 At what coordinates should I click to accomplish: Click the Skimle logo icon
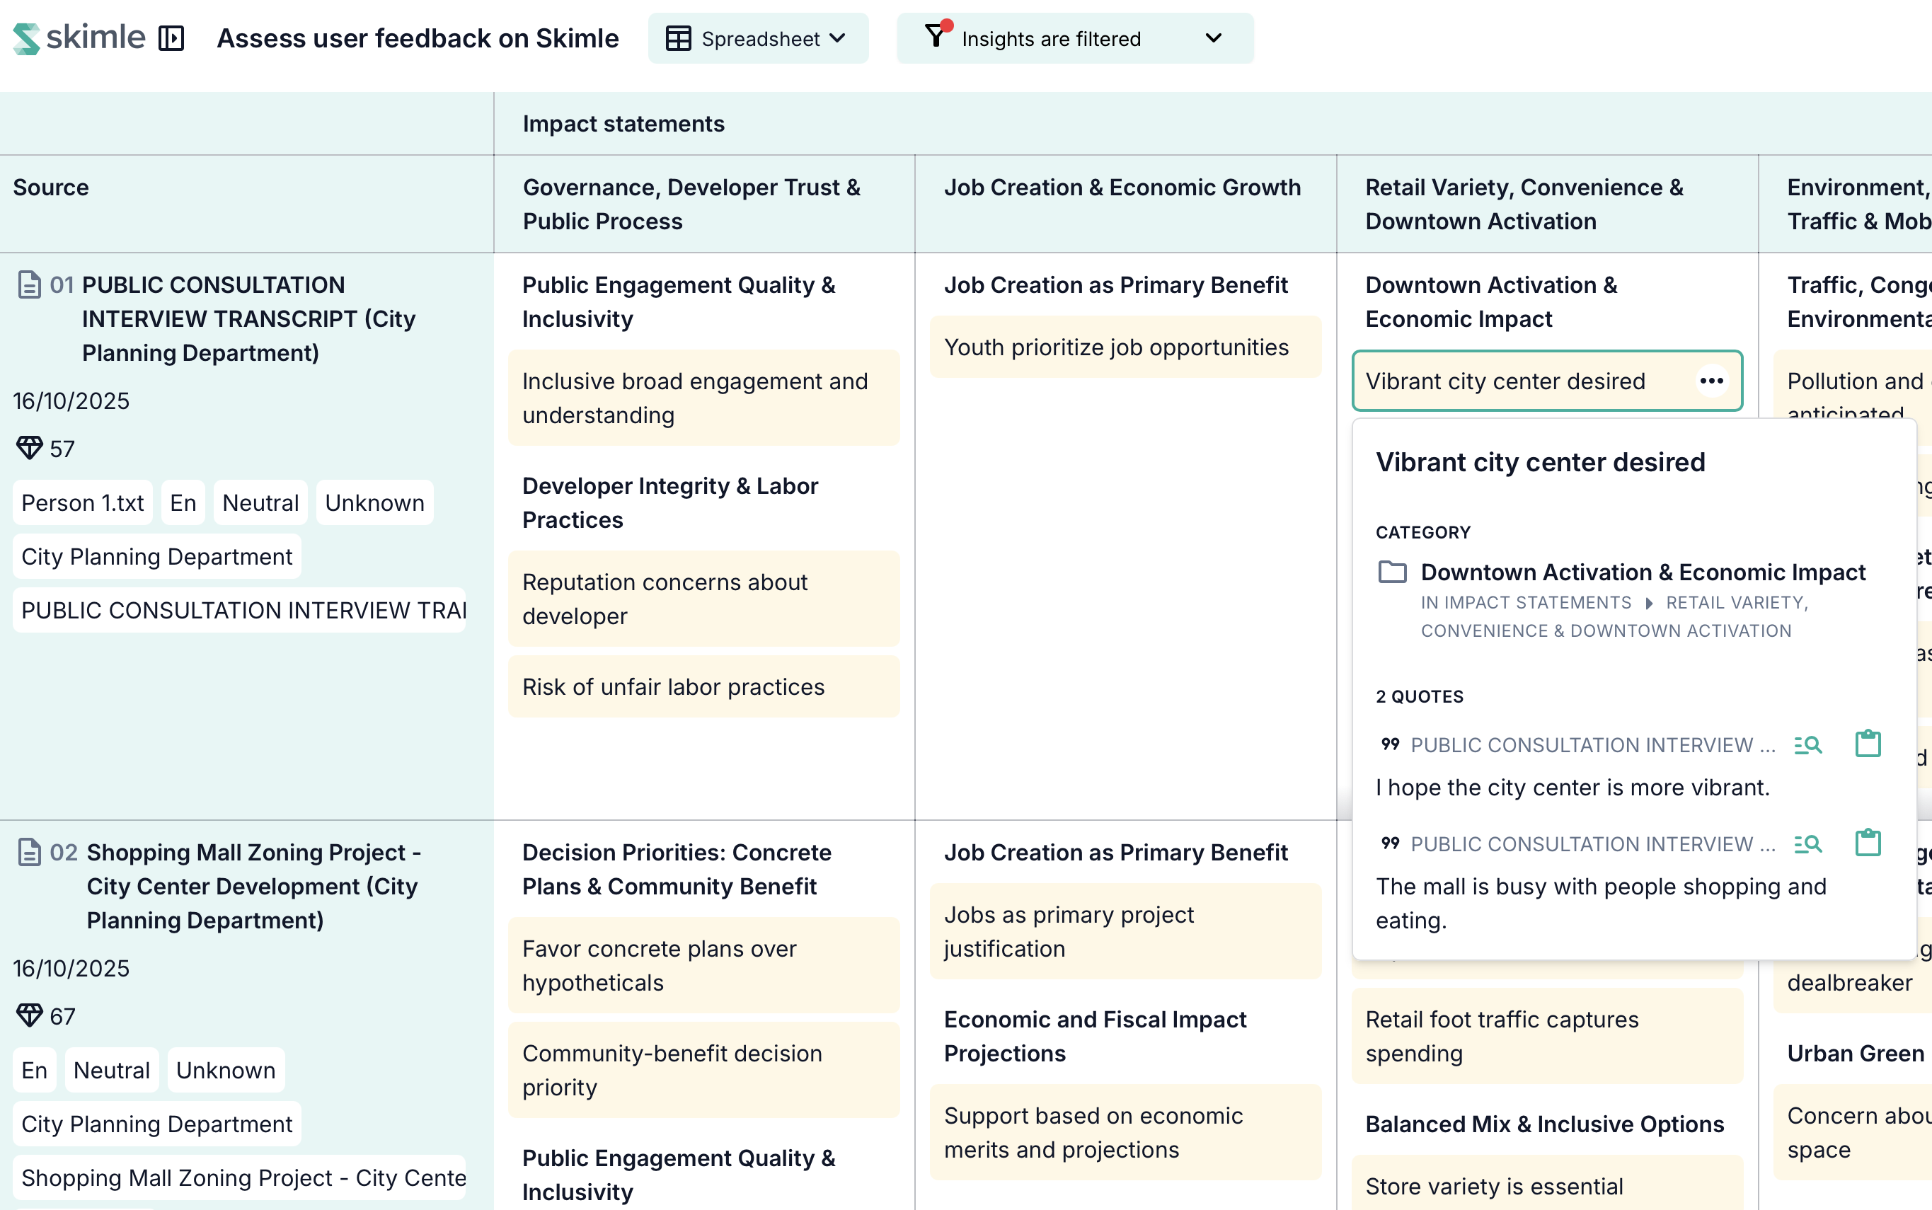(25, 38)
